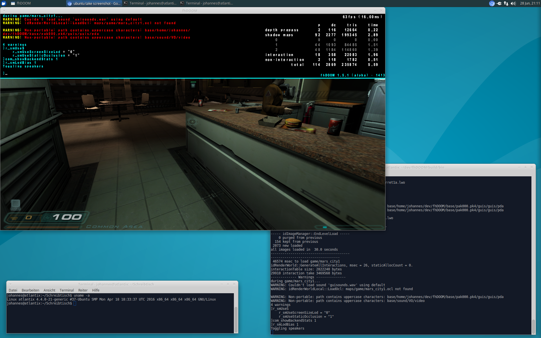
Task: Click the 'shadow maps' stats row label
Action: point(279,35)
